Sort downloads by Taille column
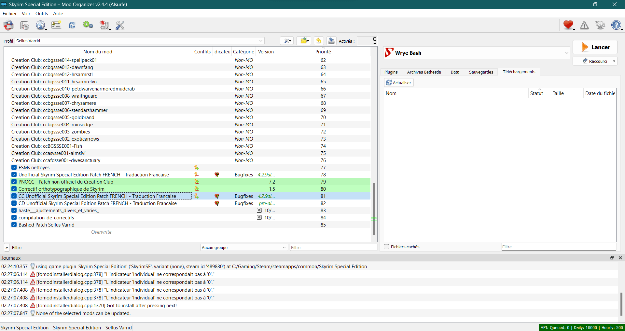 (x=567, y=93)
